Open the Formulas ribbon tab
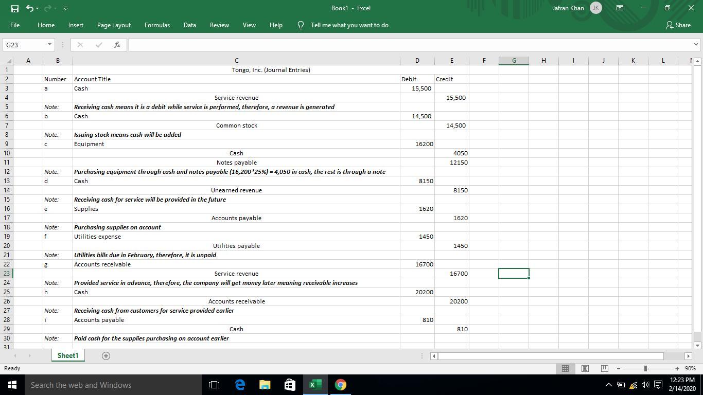 157,25
